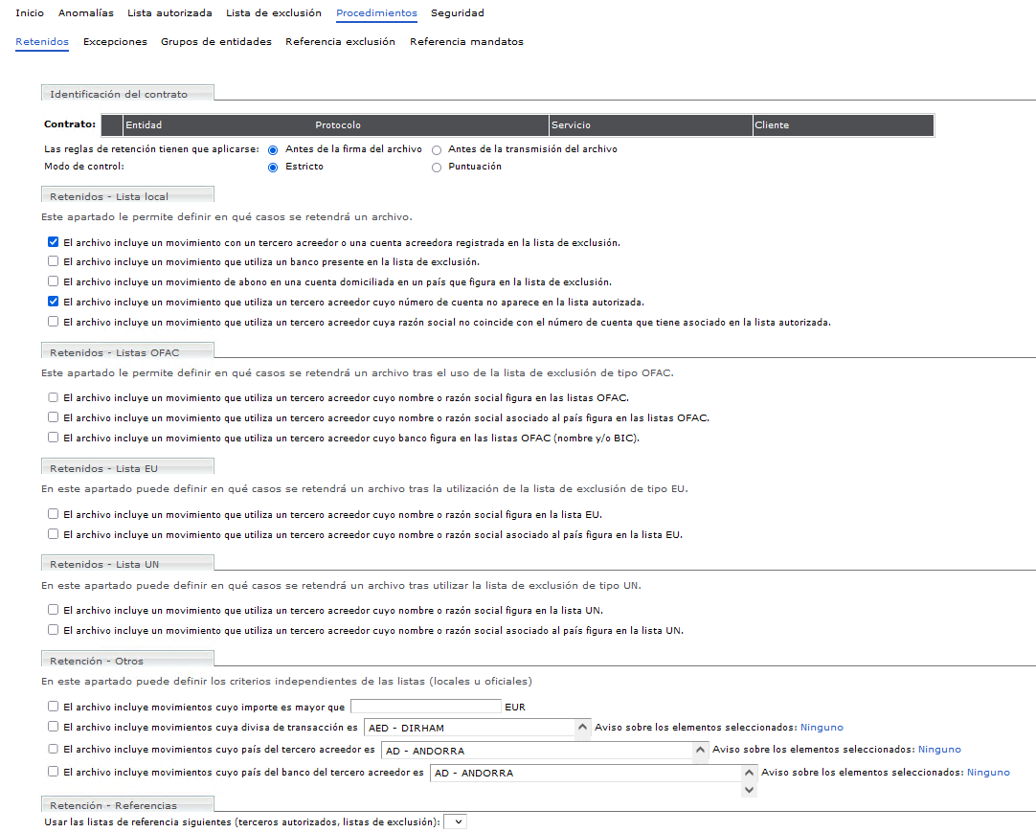Check first lista EU nombre rule

point(54,514)
